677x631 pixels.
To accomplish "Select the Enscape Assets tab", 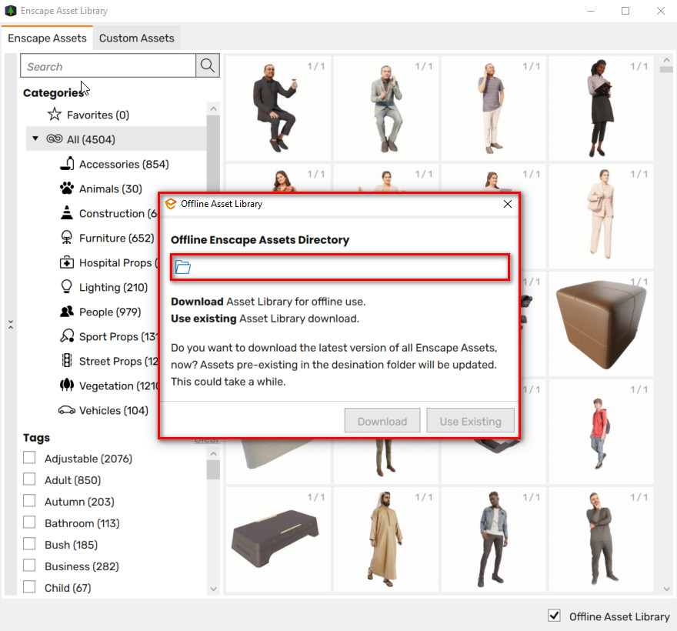I will point(47,38).
